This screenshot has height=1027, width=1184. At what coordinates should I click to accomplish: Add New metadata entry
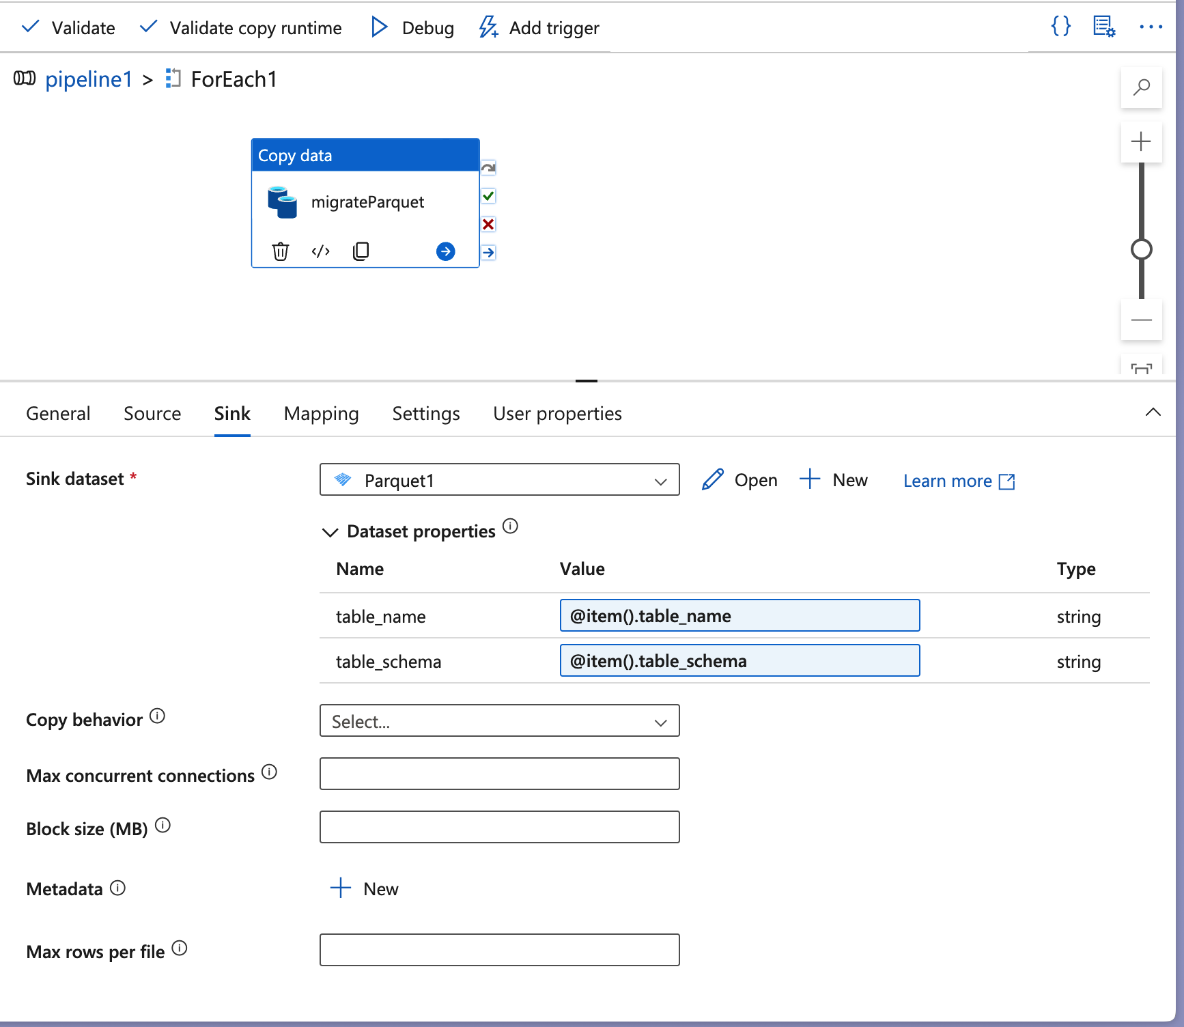(x=364, y=889)
